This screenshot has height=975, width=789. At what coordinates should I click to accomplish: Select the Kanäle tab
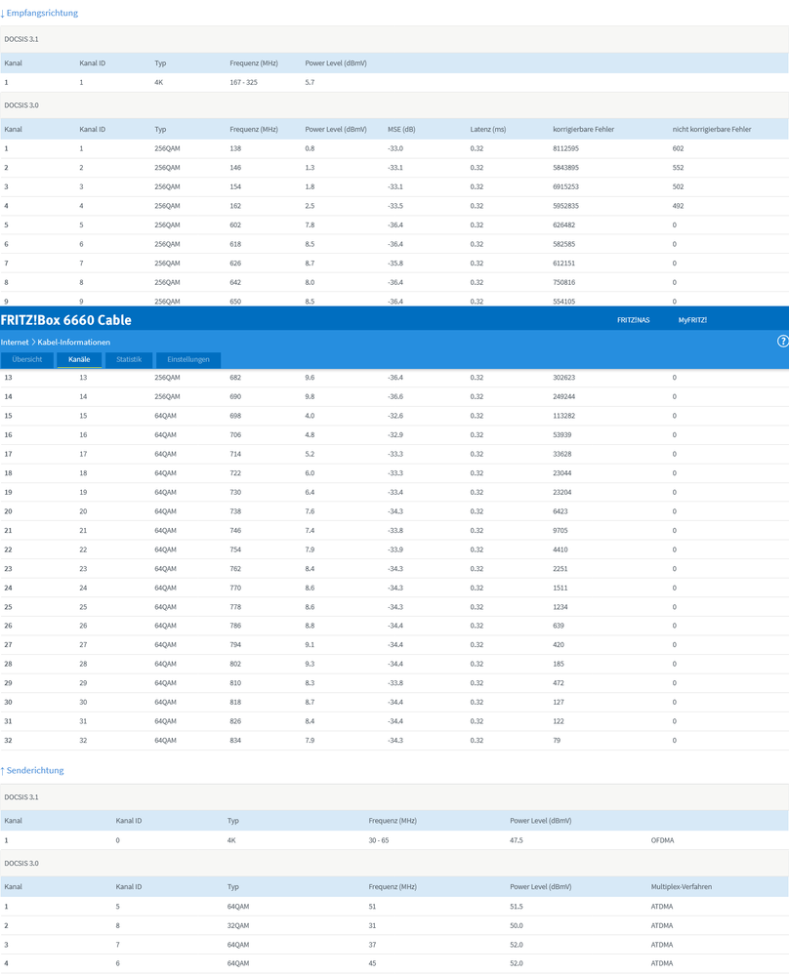(79, 359)
